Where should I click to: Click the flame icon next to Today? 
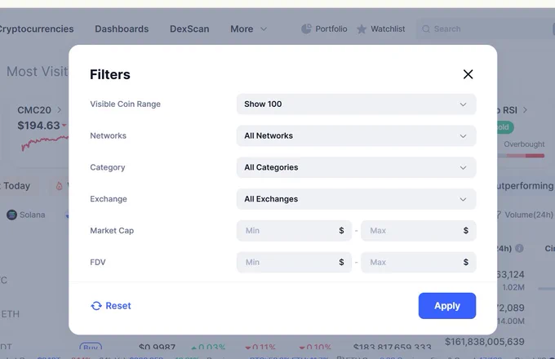59,186
